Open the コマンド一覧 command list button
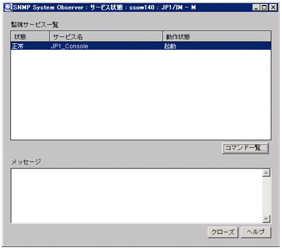This screenshot has height=249, width=282. (245, 148)
